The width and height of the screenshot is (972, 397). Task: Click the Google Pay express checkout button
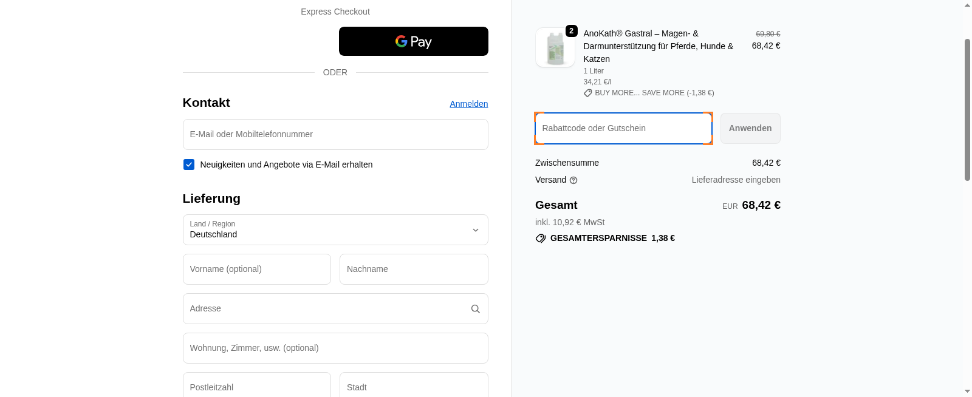[x=413, y=41]
